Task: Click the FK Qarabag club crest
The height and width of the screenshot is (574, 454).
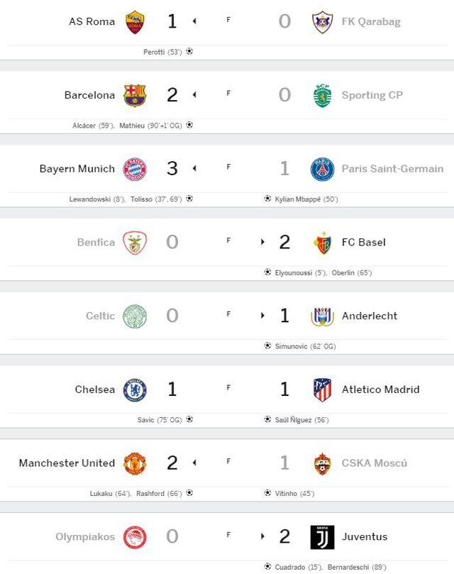Action: click(323, 21)
